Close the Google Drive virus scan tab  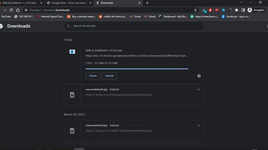90,3
